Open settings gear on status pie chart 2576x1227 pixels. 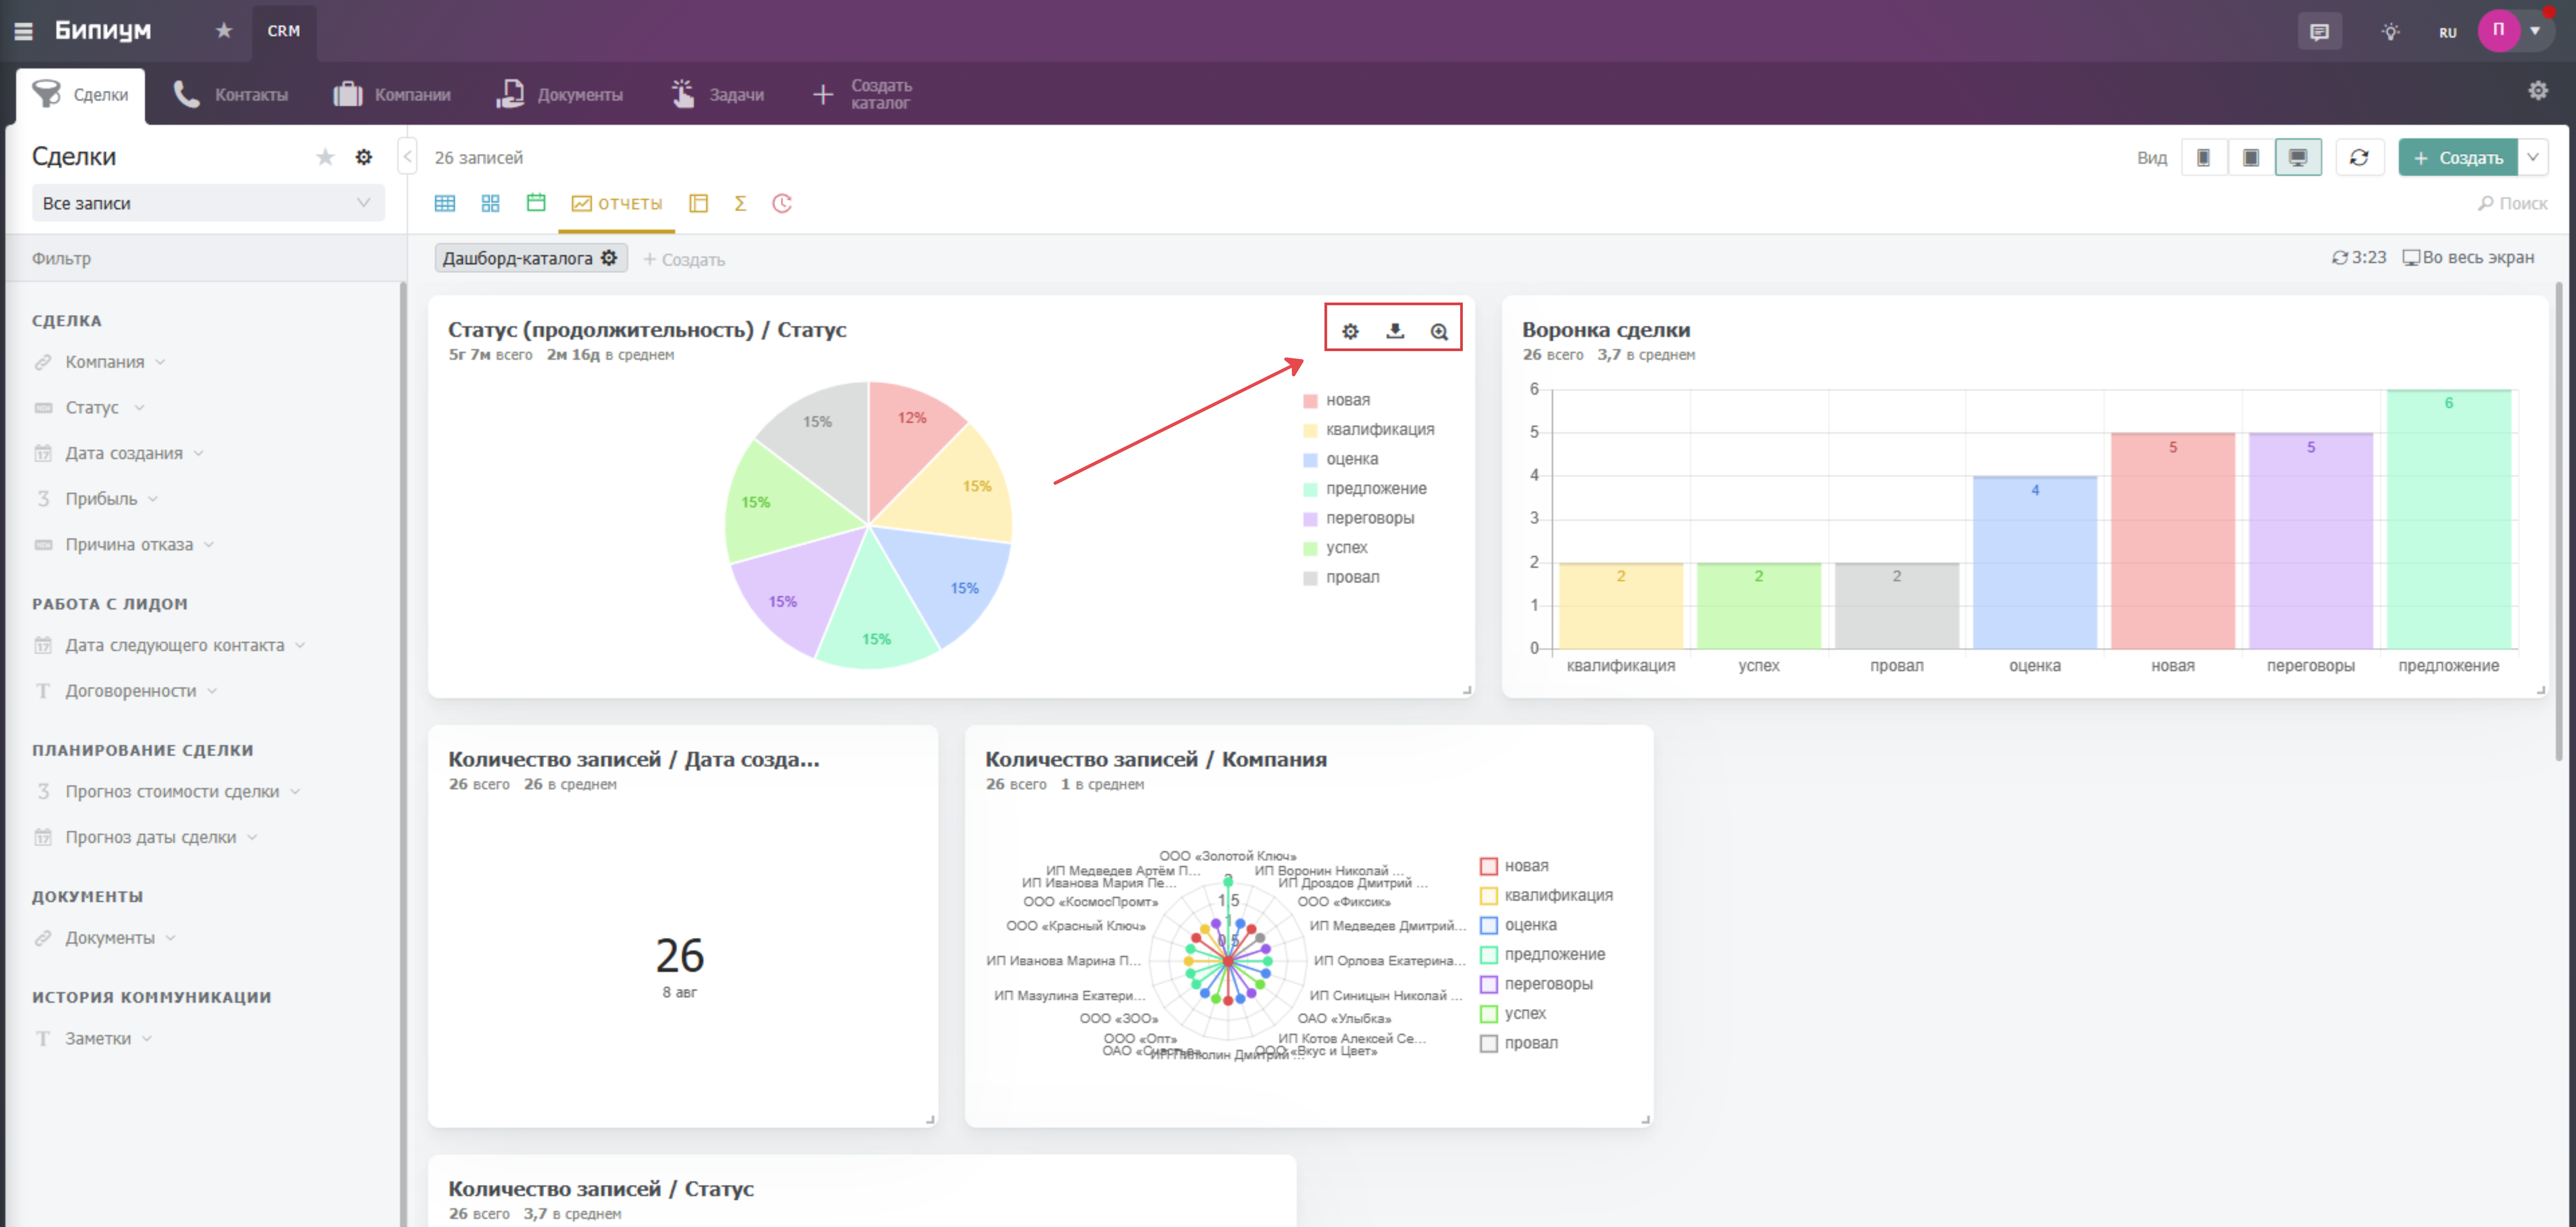click(1350, 331)
